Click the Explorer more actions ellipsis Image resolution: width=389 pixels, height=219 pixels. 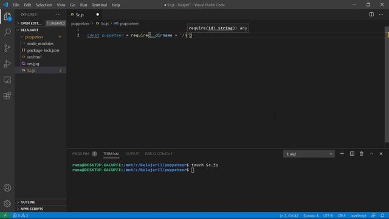click(58, 15)
